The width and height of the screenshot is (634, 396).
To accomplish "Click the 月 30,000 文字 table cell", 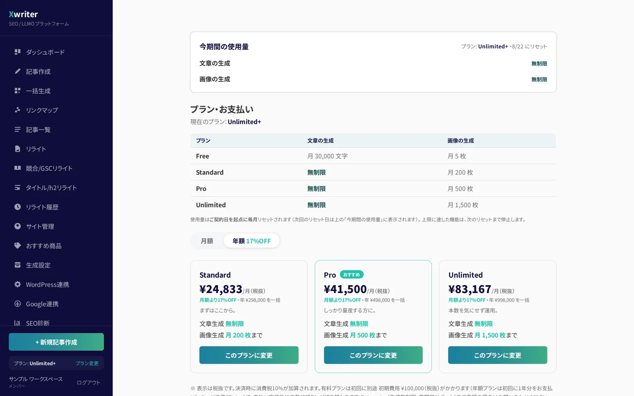I will [328, 156].
